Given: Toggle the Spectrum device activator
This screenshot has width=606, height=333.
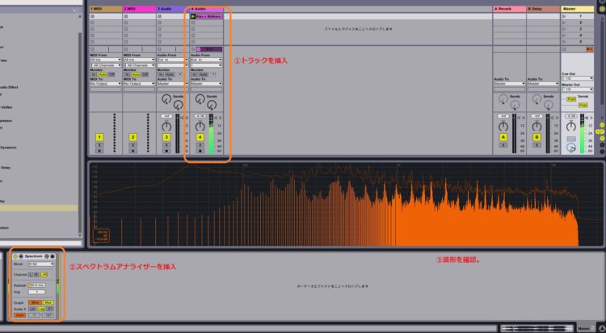Looking at the screenshot, I should coord(15,256).
